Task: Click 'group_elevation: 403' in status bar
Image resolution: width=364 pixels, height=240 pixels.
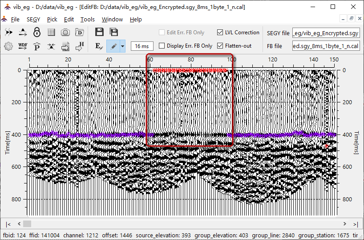Action: click(221, 236)
